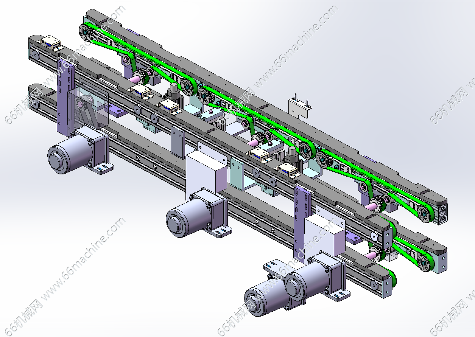Select the leftmost gear motor
Screen dimensions: 475x337
click(x=72, y=153)
